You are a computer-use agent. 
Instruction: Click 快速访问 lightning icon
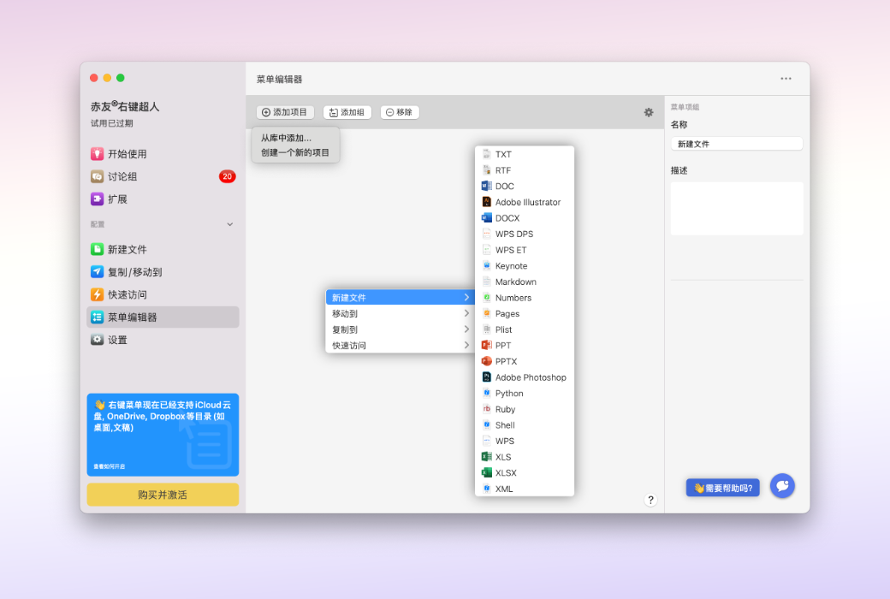97,294
